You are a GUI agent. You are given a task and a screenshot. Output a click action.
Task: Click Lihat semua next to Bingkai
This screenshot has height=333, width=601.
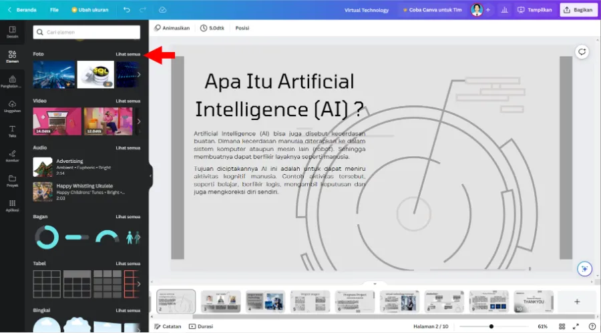pyautogui.click(x=128, y=310)
